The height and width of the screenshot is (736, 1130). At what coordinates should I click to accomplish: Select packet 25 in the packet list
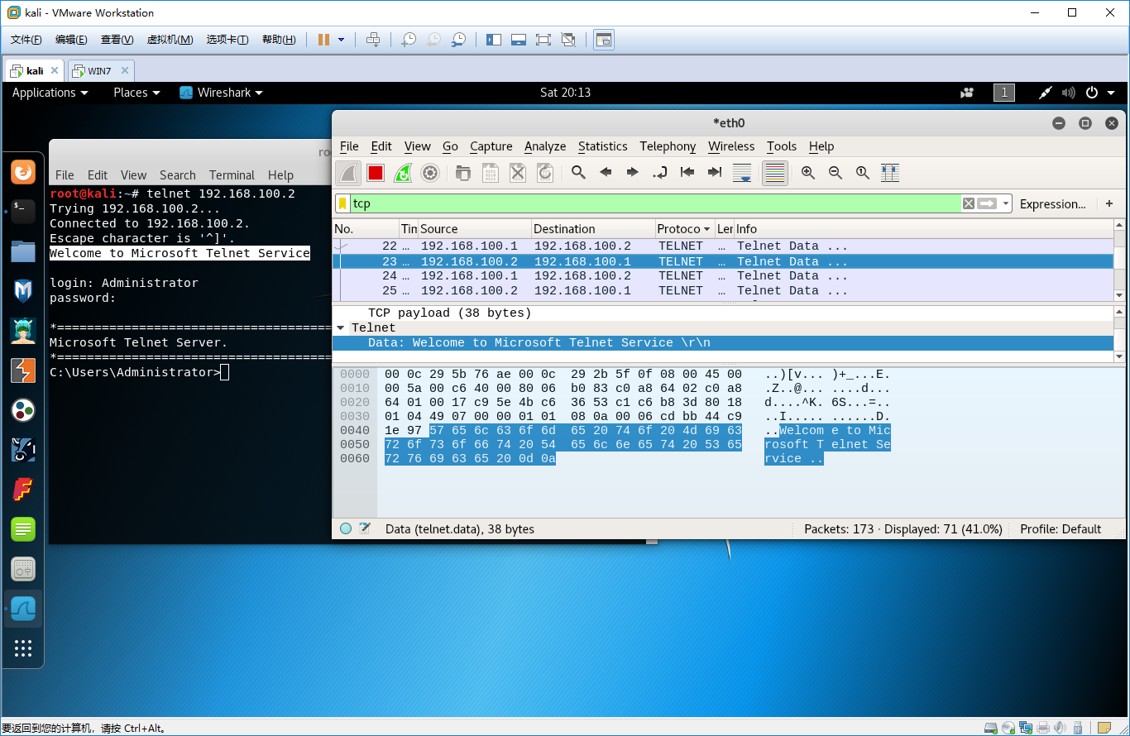(723, 291)
